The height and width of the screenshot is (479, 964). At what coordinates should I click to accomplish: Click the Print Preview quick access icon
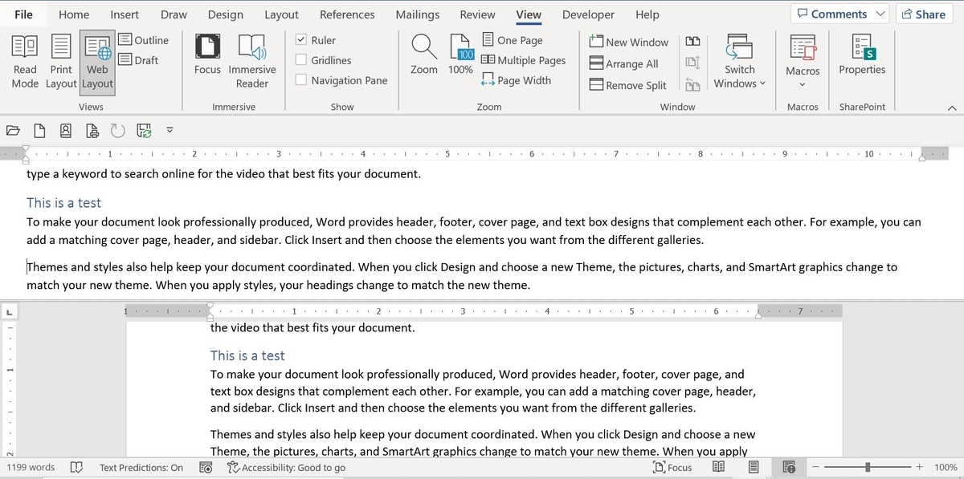(91, 130)
